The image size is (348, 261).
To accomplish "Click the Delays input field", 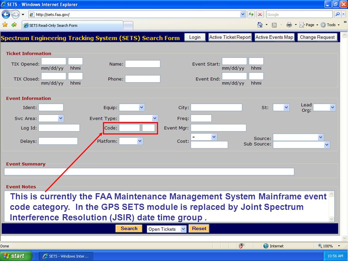I will [58, 141].
